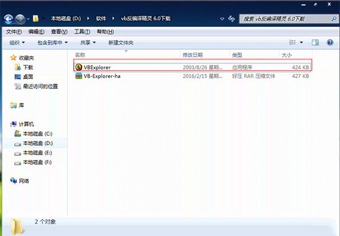This screenshot has width=340, height=236.
Task: Toggle the preview pane icon
Action: click(x=315, y=42)
